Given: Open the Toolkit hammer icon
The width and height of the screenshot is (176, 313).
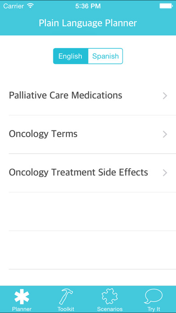Looking at the screenshot, I should click(x=66, y=296).
